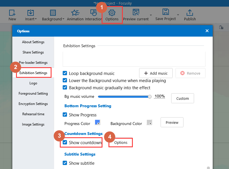Open Image Settings tab
This screenshot has width=229, height=169.
(x=33, y=124)
